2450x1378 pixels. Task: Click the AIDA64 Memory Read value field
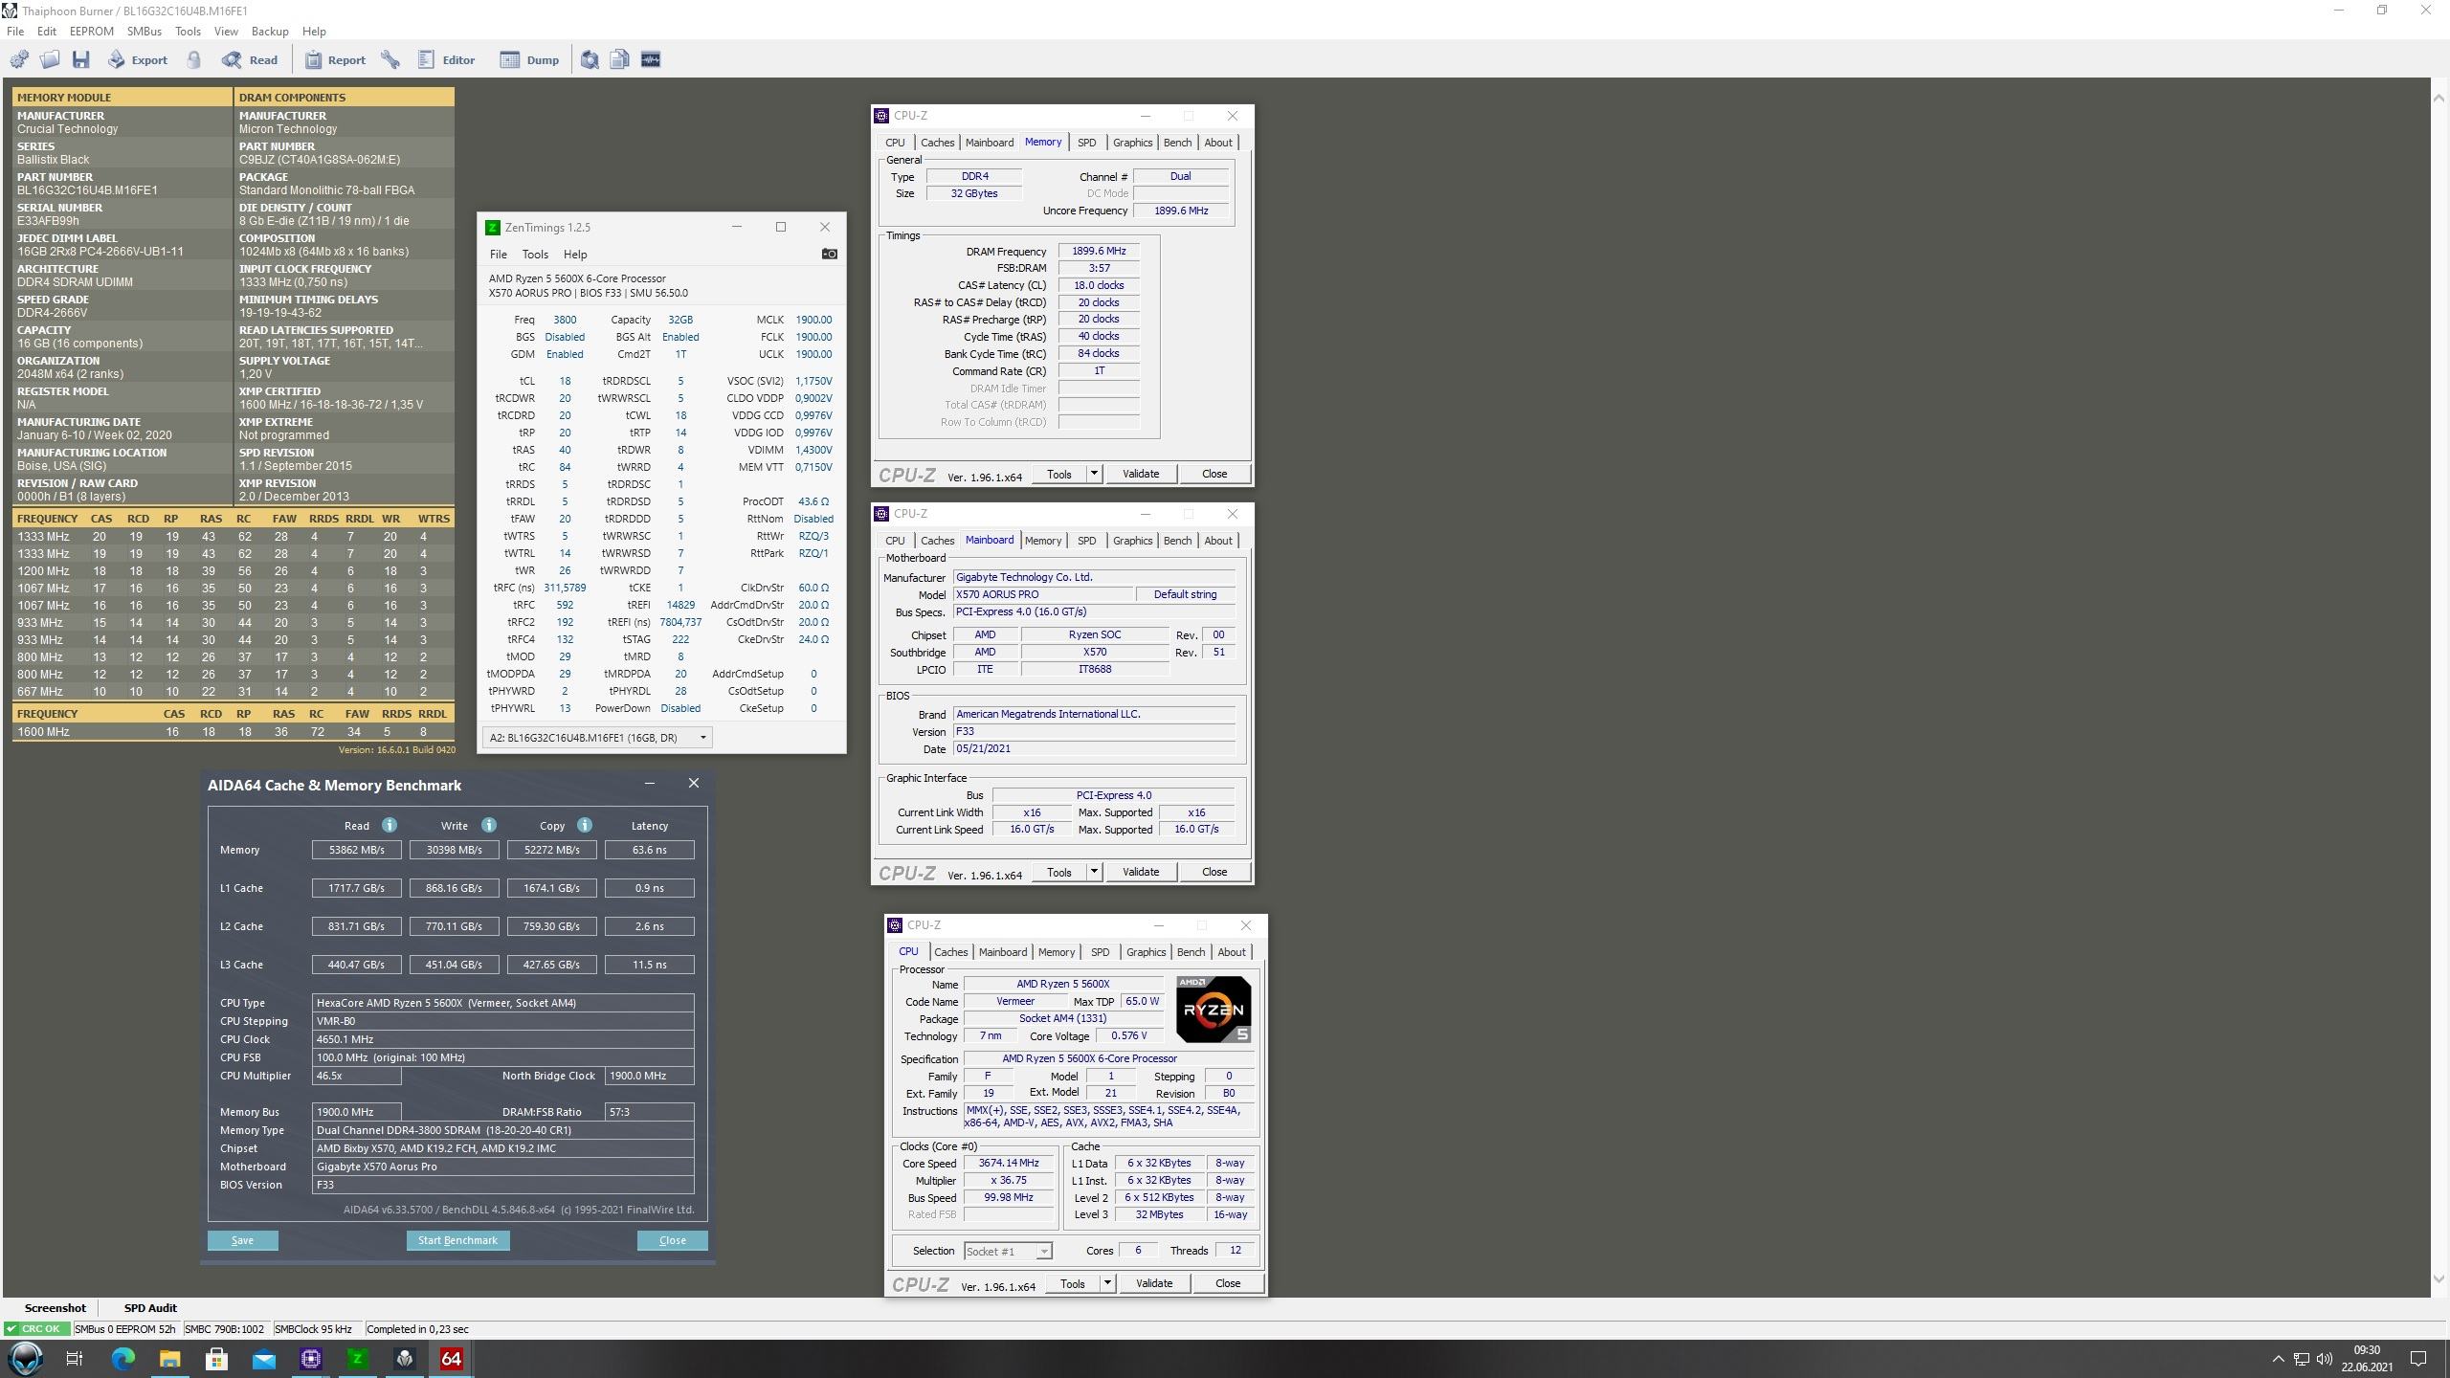(356, 850)
